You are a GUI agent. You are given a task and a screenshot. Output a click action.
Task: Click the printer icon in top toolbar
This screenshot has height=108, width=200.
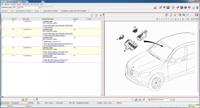[x=173, y=7]
